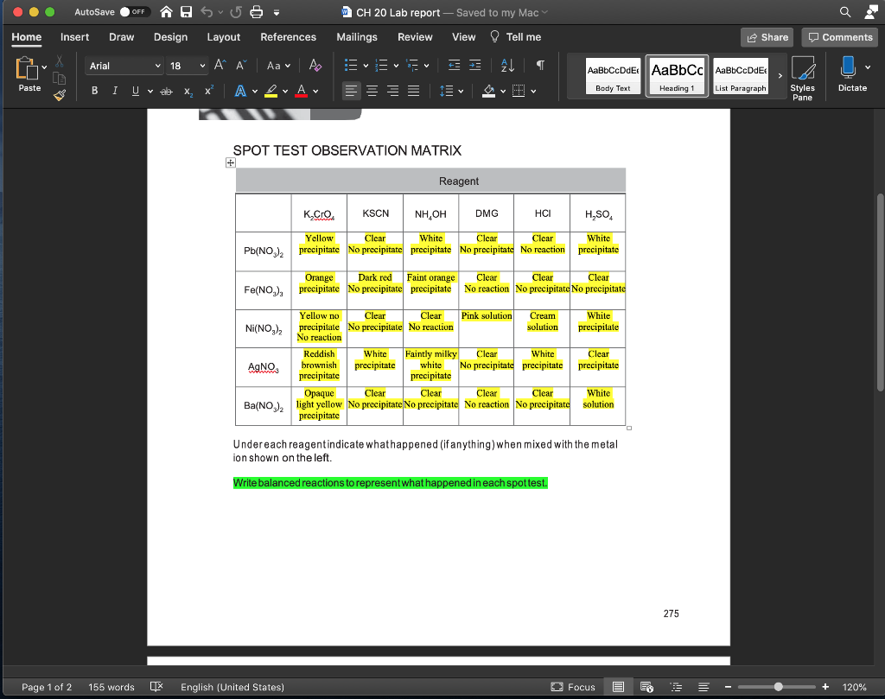
Task: Switch to the Draw tab
Action: coord(121,37)
